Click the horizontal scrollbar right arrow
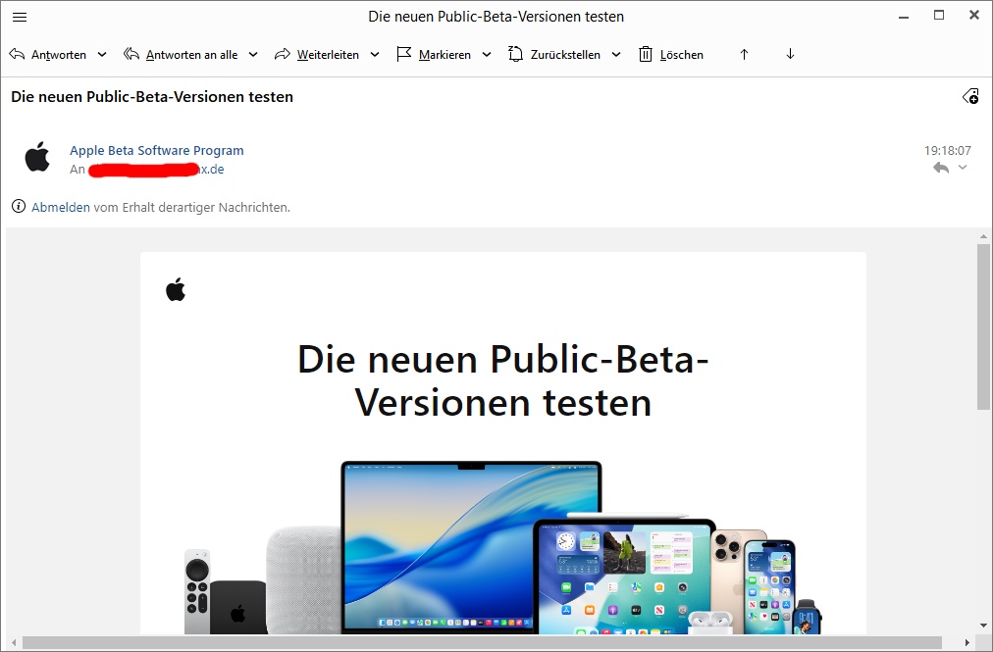The image size is (993, 652). pyautogui.click(x=967, y=642)
